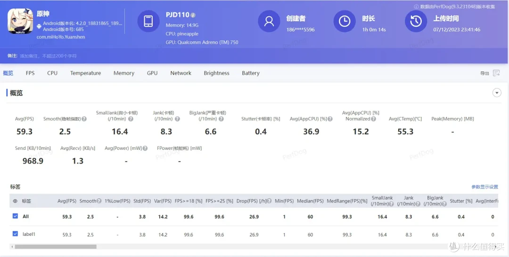Open 参数显示设置 parameter display settings link

(x=484, y=187)
